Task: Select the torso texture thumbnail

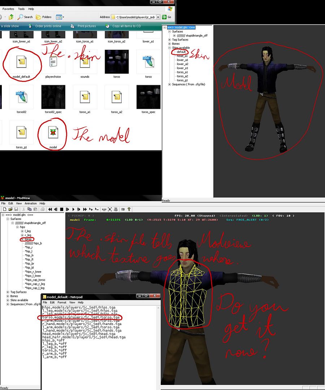Action: (x=117, y=62)
